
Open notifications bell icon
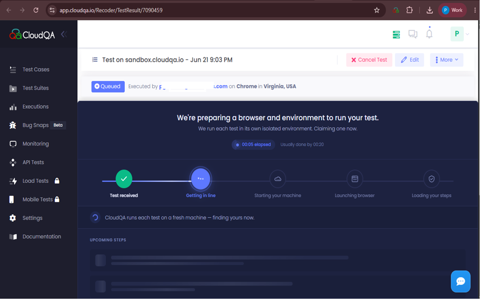coord(429,34)
